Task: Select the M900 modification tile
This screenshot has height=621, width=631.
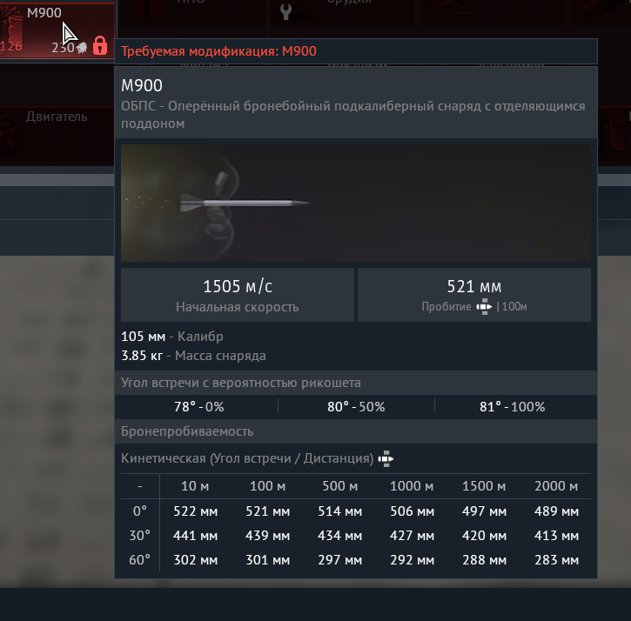Action: (57, 30)
